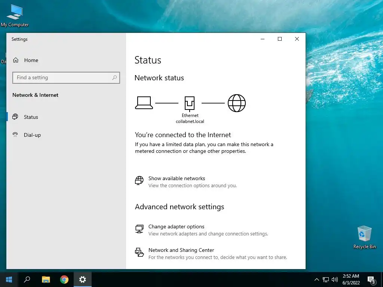Open File Explorer from the taskbar
This screenshot has width=383, height=287.
[46, 280]
